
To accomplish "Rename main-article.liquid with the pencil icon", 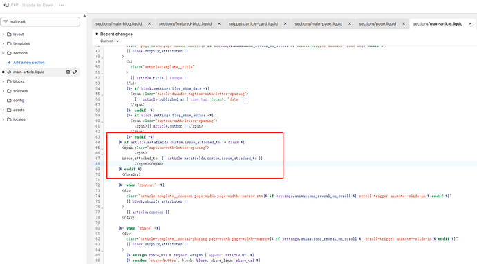I will (x=75, y=72).
